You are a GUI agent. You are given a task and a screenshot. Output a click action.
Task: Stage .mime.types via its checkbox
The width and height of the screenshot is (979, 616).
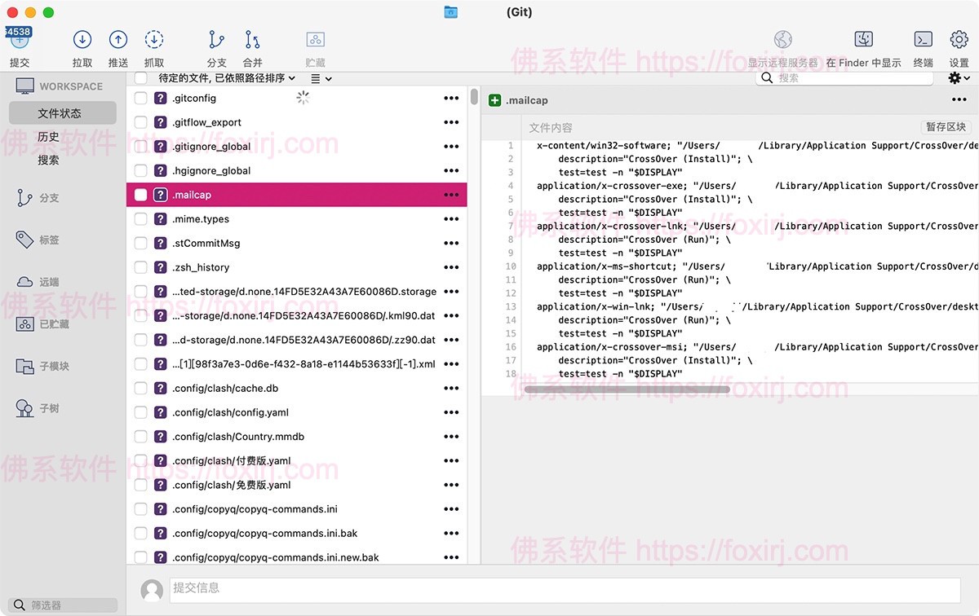140,218
